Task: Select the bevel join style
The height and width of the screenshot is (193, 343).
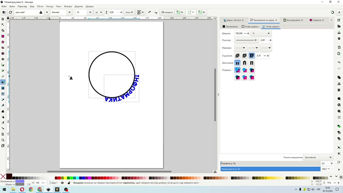Action: (237, 56)
